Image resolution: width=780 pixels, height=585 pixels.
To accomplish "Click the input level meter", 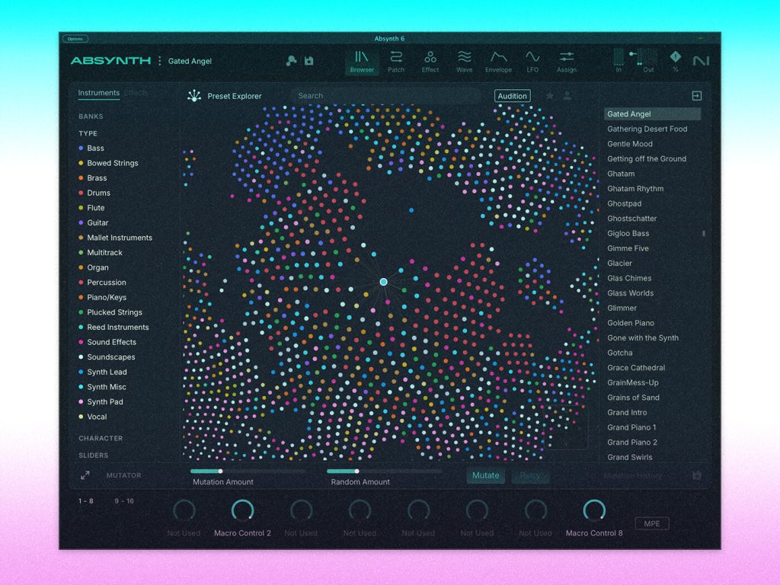I will pos(619,57).
